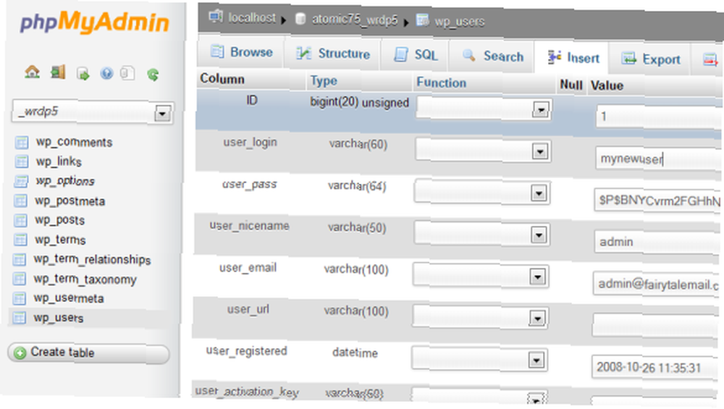724x409 pixels.
Task: Click the database icon in breadcrumb
Action: pos(300,19)
